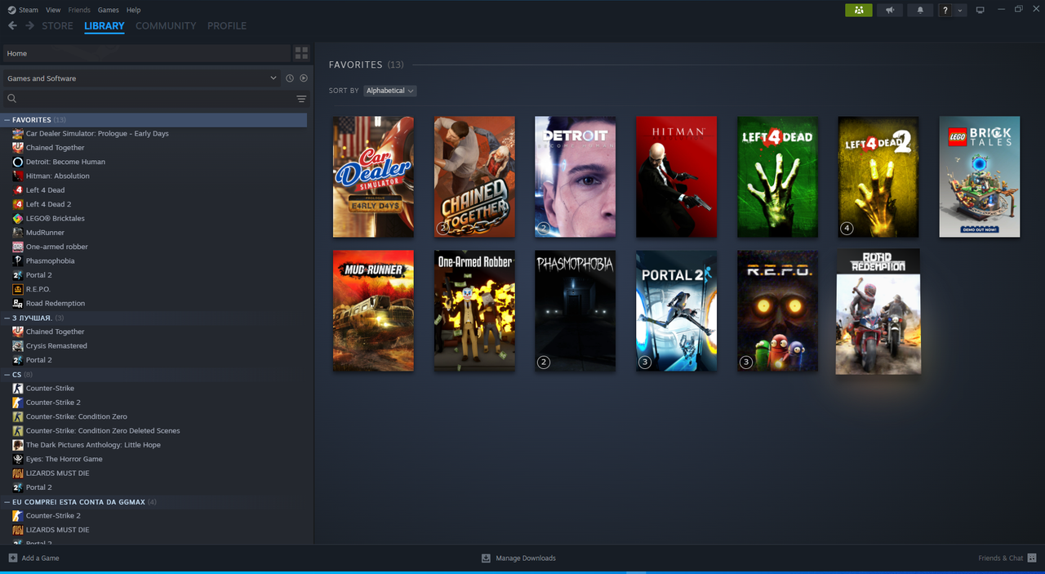
Task: Collapse the З ЛУЧШАЯ. category
Action: 7,318
